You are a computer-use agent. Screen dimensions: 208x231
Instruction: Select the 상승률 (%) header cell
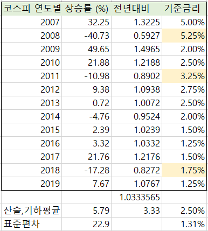tap(86, 9)
